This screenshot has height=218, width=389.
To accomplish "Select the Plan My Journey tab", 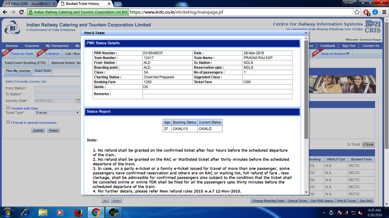I will tap(18, 71).
